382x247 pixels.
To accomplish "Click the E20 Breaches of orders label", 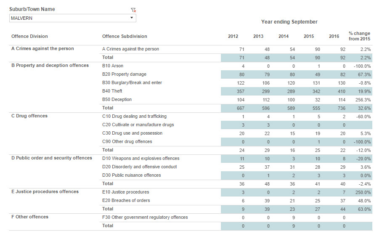I will click(126, 200).
